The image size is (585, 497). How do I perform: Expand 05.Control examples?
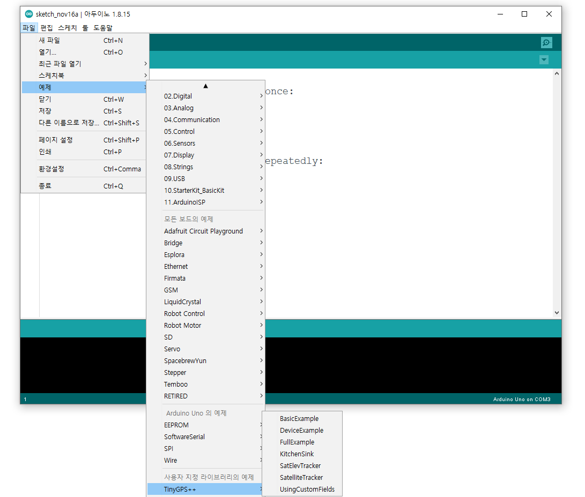[206, 132]
